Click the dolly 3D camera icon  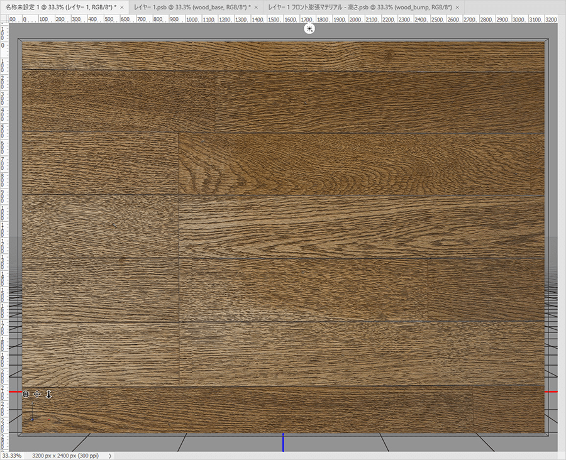point(48,394)
